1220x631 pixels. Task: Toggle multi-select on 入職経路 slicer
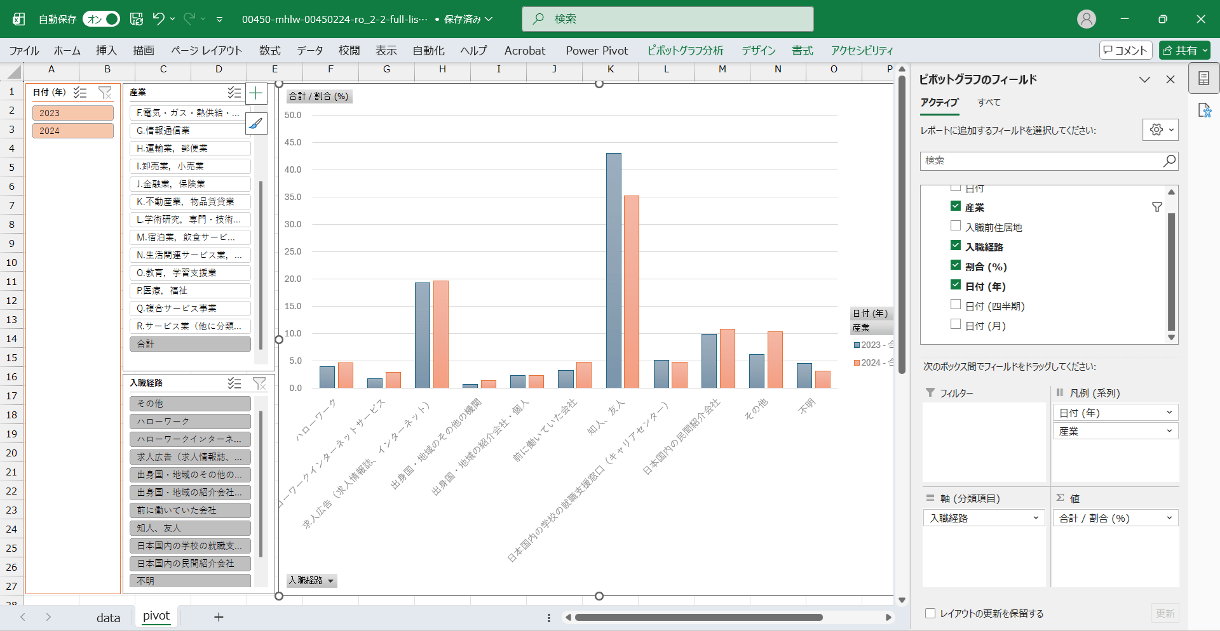click(x=234, y=383)
